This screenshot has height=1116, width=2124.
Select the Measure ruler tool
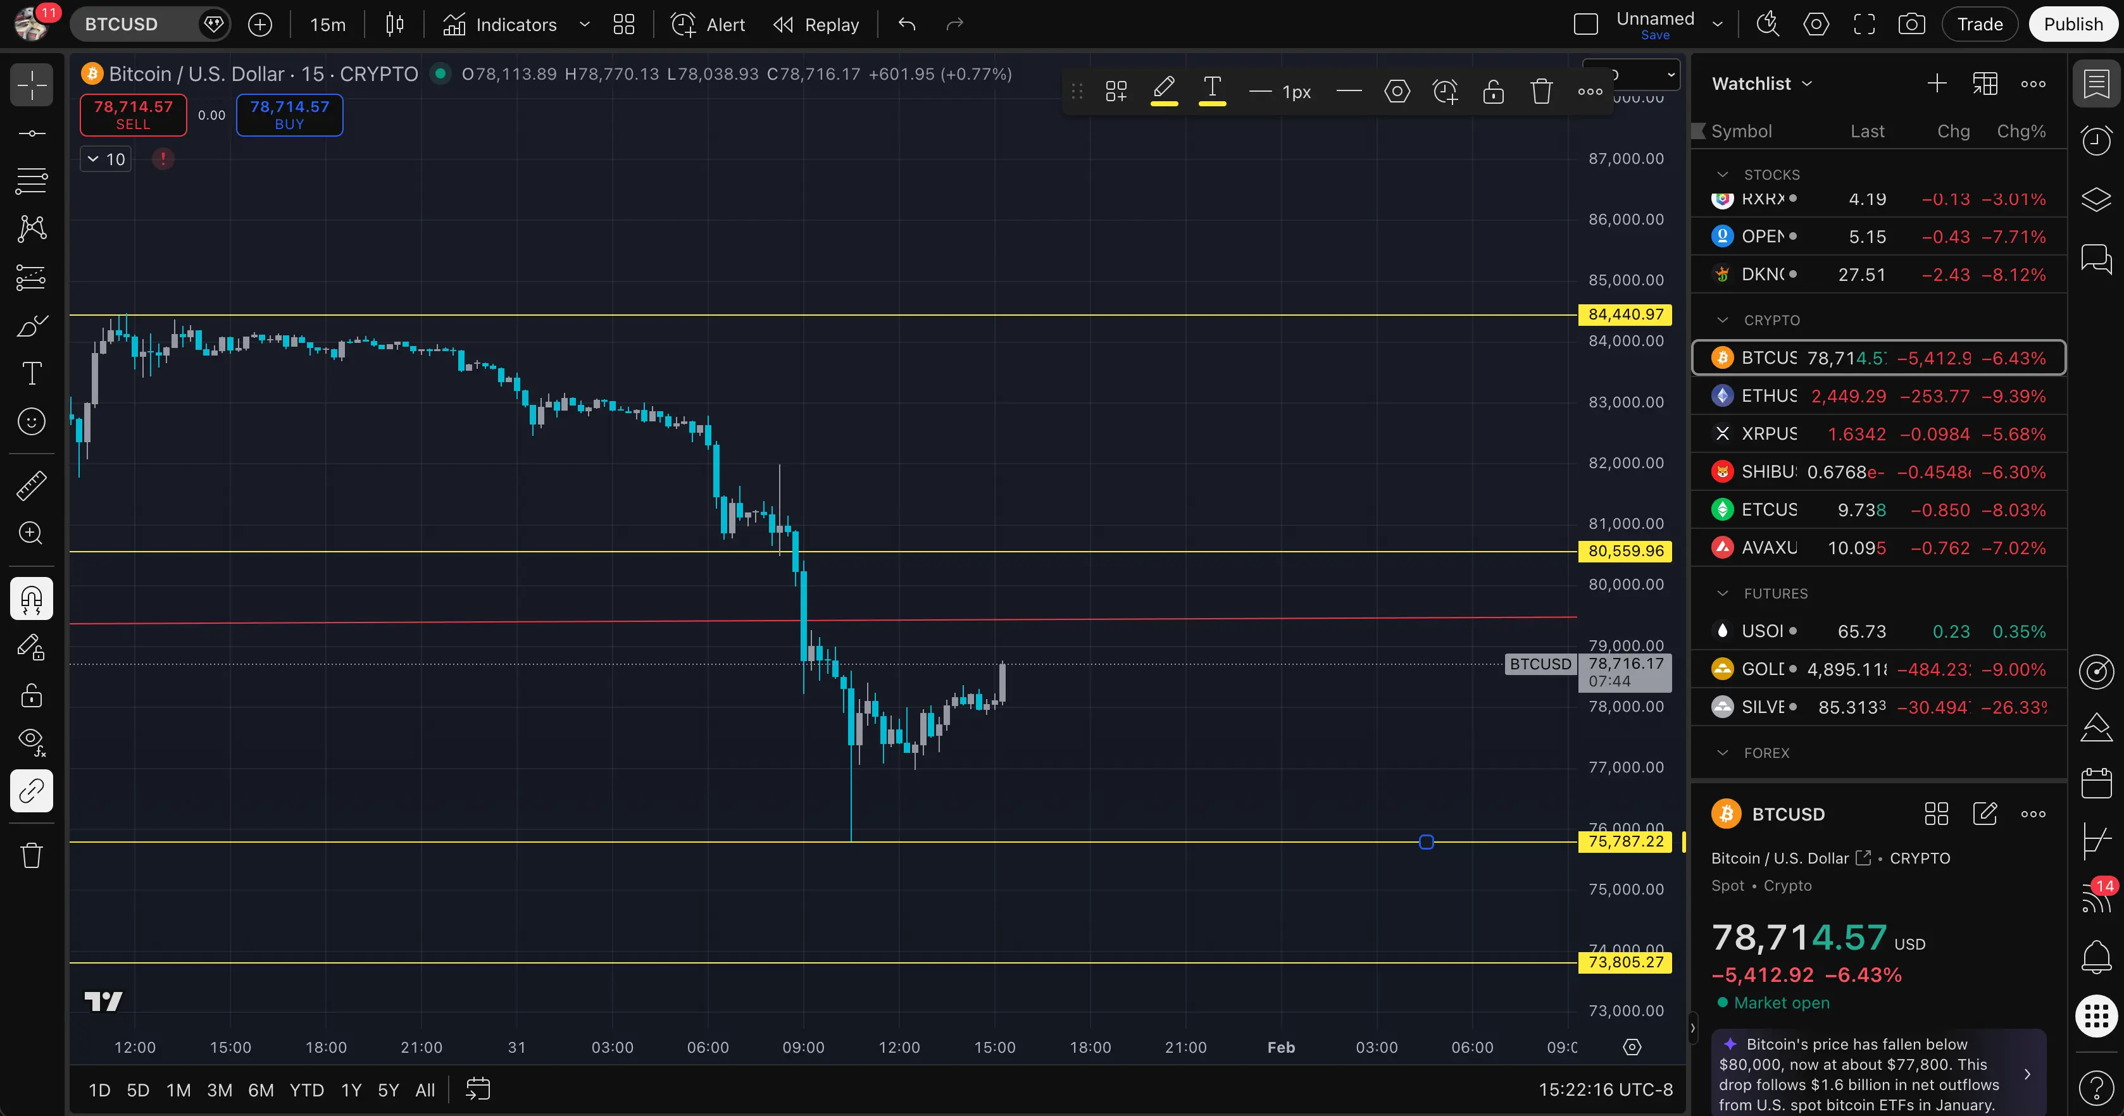(x=32, y=485)
